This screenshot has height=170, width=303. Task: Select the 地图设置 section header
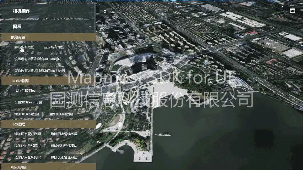point(49,37)
